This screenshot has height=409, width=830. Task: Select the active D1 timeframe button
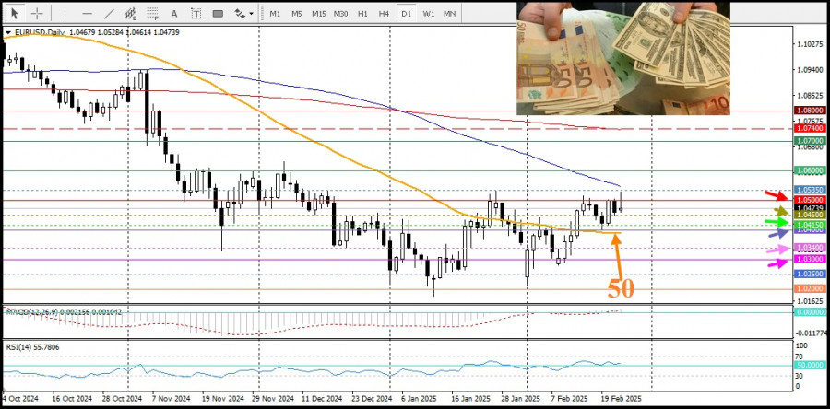point(406,14)
